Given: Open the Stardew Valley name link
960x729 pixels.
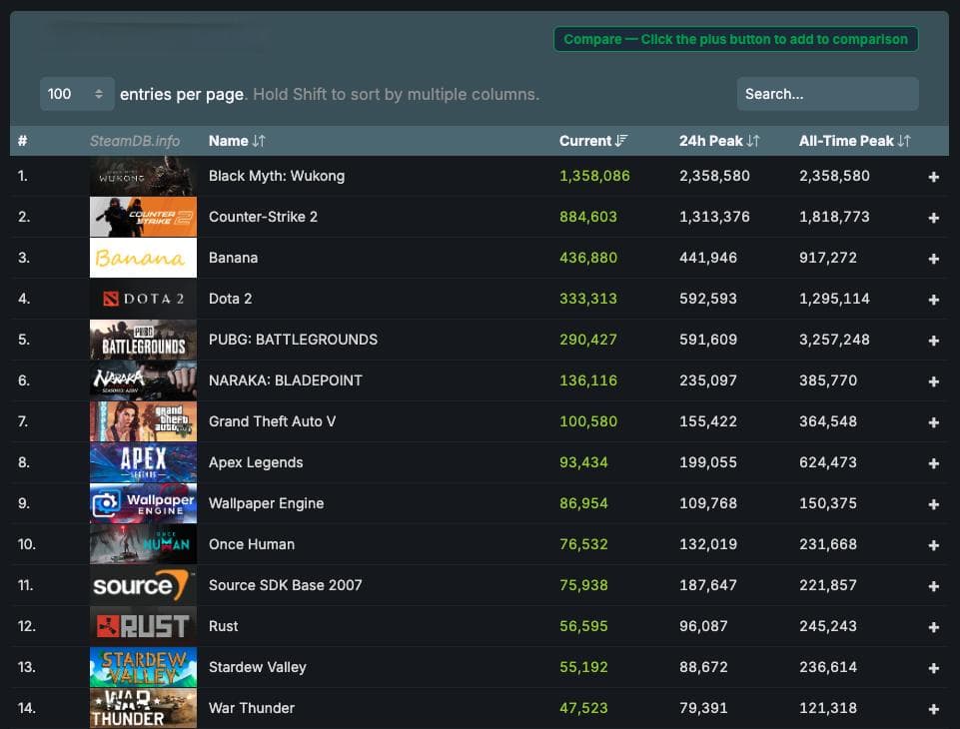Looking at the screenshot, I should tap(257, 667).
